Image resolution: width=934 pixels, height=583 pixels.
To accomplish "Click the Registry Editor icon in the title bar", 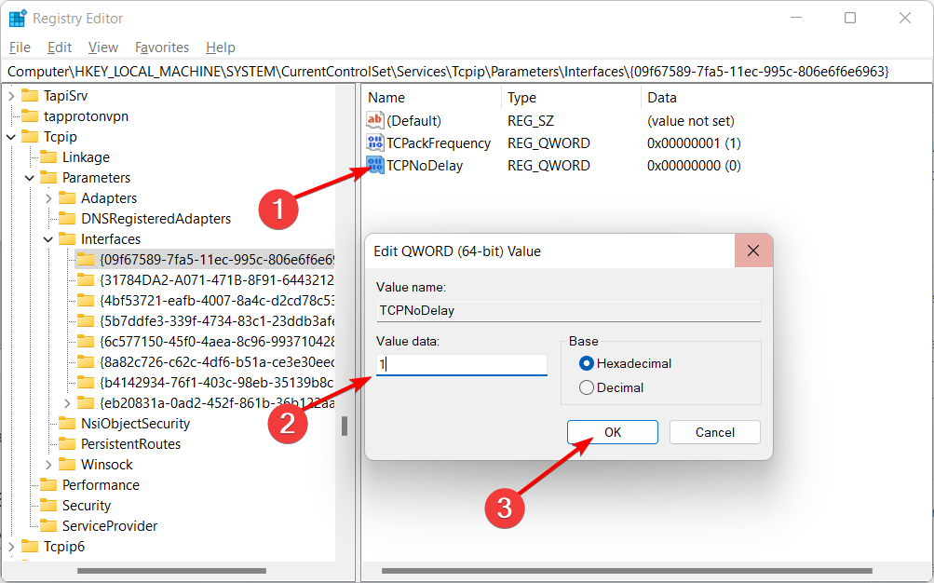I will point(18,18).
